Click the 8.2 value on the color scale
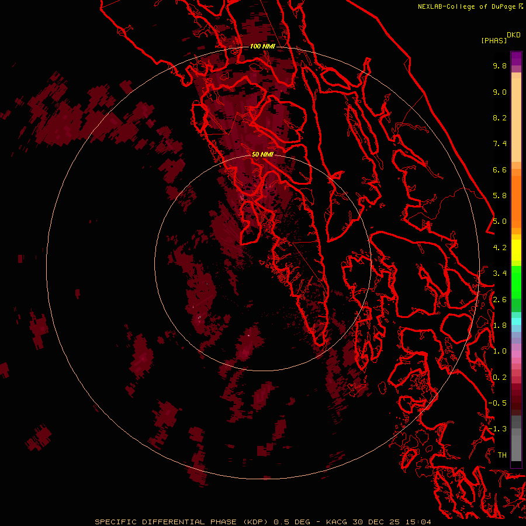Screen dimensions: 526x526 pos(500,117)
